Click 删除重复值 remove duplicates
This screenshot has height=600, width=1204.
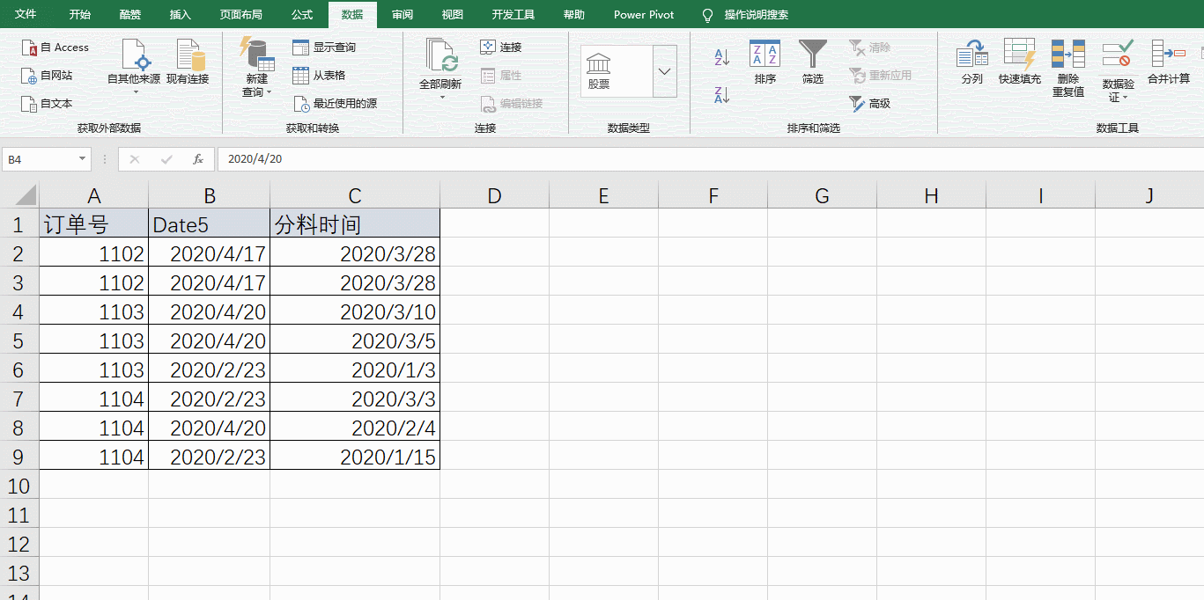pyautogui.click(x=1068, y=67)
